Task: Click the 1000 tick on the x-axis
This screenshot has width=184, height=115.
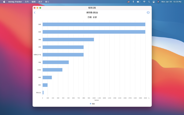Action: [94, 98]
